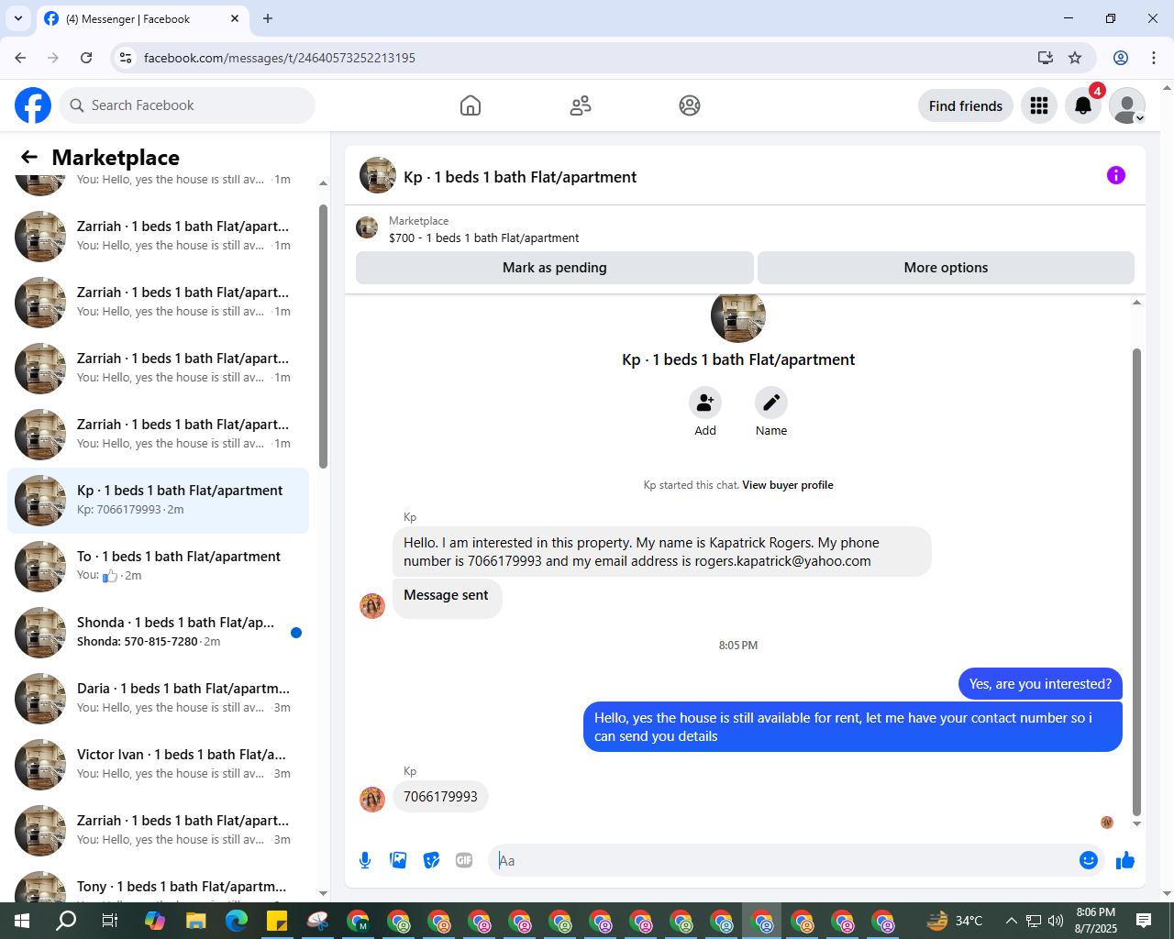Click the Mark as pending button
1174x939 pixels.
pyautogui.click(x=555, y=268)
